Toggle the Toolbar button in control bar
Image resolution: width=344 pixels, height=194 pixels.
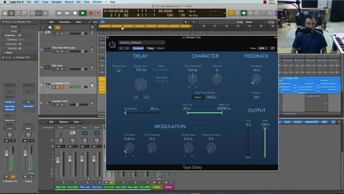coord(24,13)
